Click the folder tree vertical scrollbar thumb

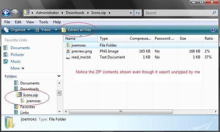pyautogui.click(x=59, y=93)
